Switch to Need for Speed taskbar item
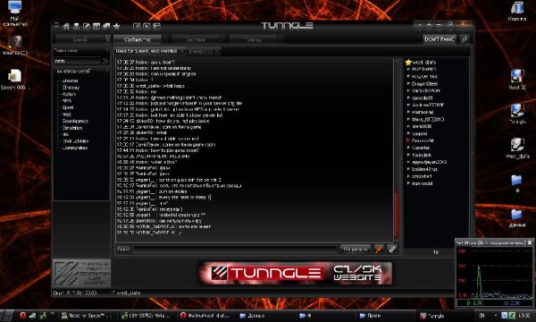 coord(88,316)
